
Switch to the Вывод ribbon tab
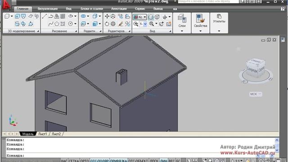158,9
